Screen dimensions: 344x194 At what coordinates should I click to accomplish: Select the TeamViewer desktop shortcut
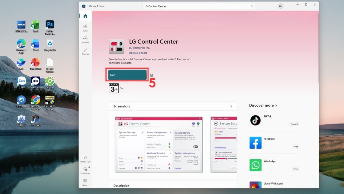36,83
